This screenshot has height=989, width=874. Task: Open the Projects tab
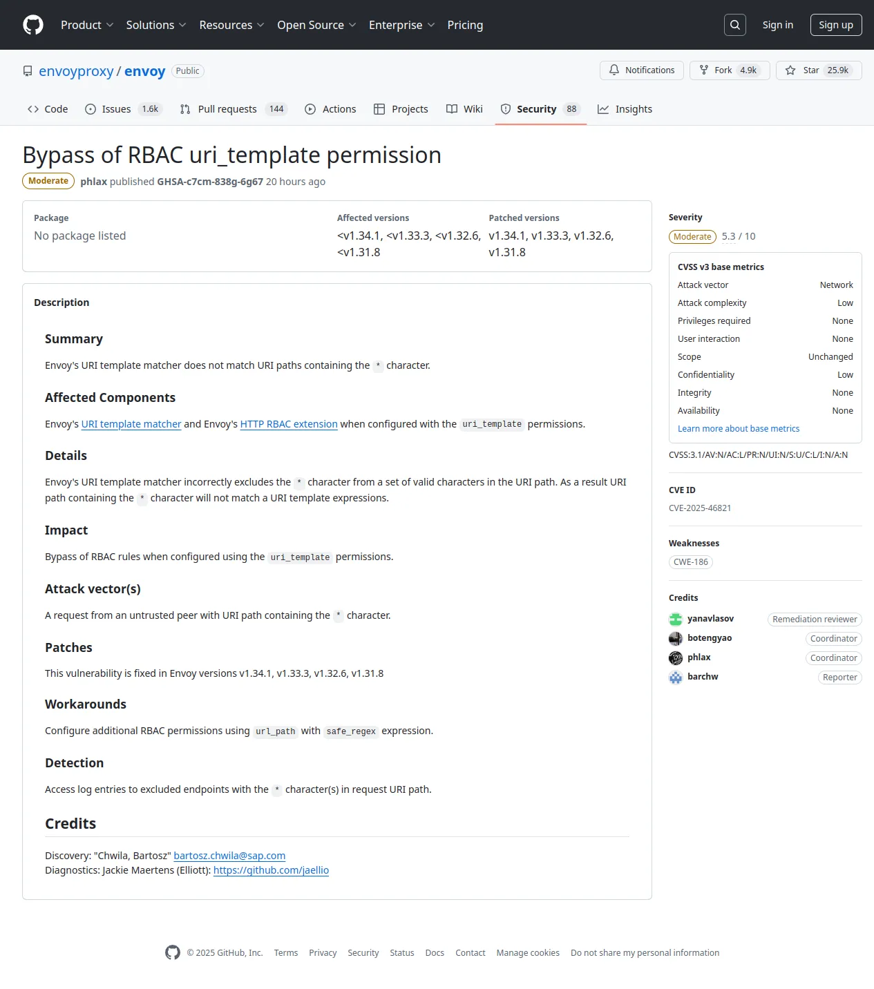click(401, 109)
